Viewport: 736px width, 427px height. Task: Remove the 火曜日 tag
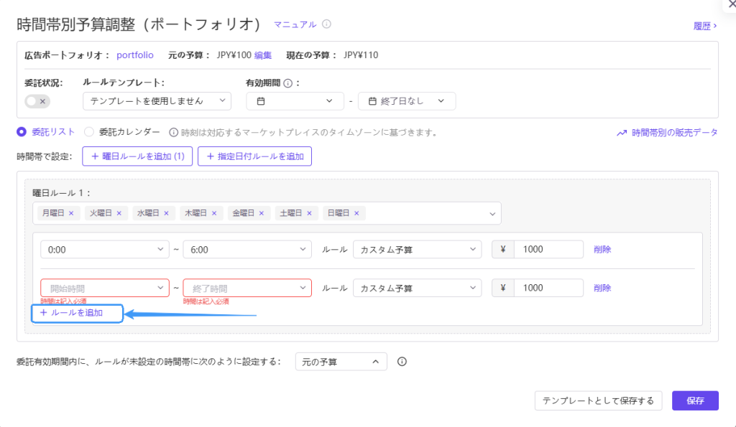119,213
